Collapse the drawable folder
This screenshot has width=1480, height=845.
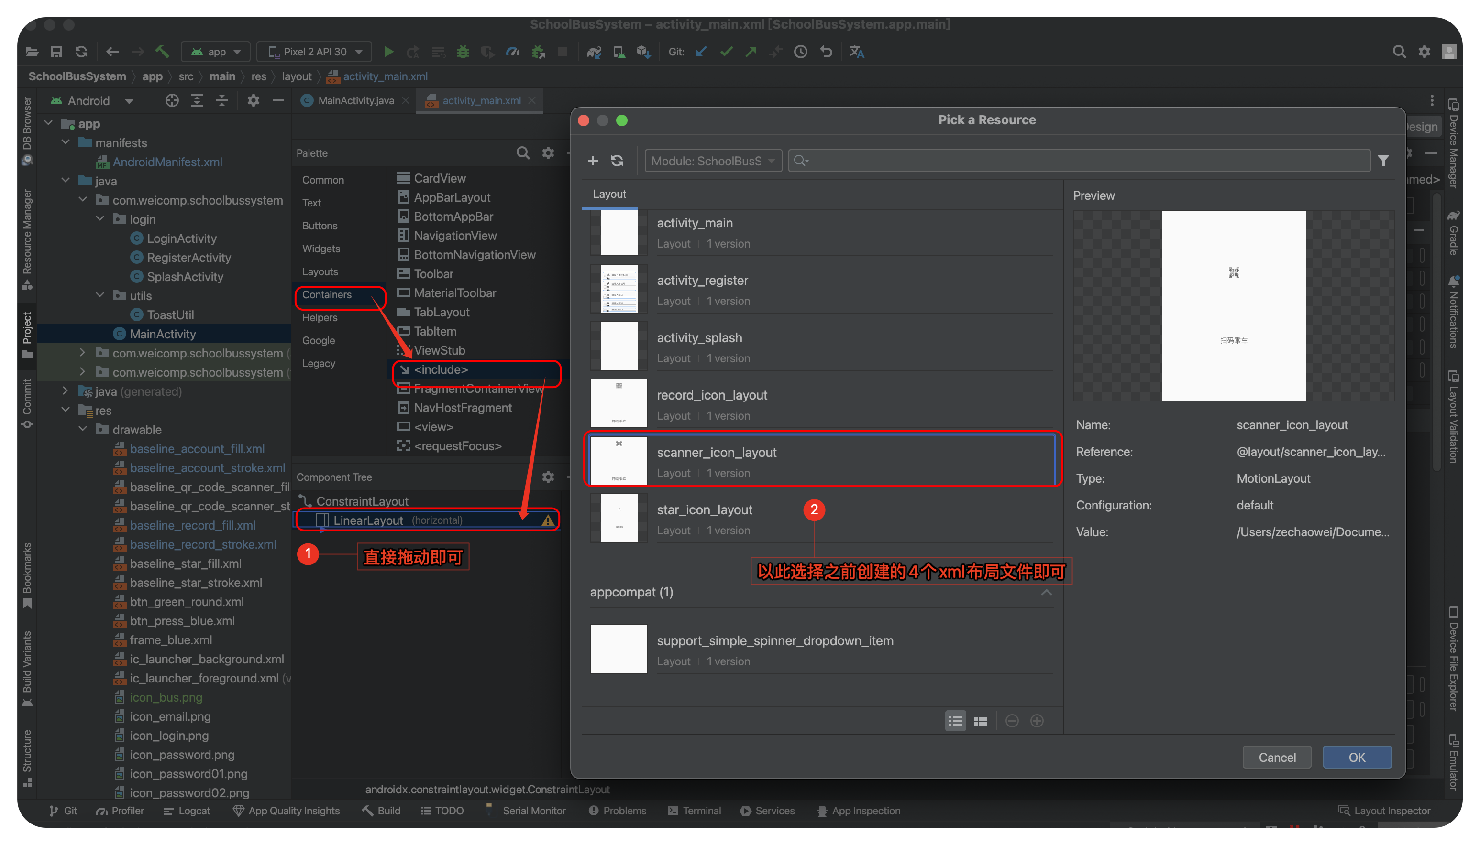pos(83,430)
